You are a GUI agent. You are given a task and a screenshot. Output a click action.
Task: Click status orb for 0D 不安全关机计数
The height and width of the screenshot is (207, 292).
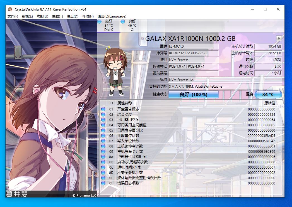[103, 172]
